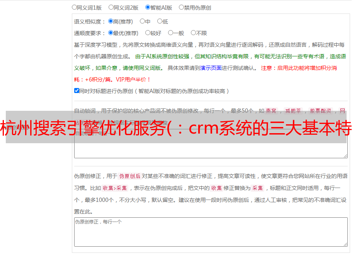Click the 通顺度要求 label

coord(89,34)
